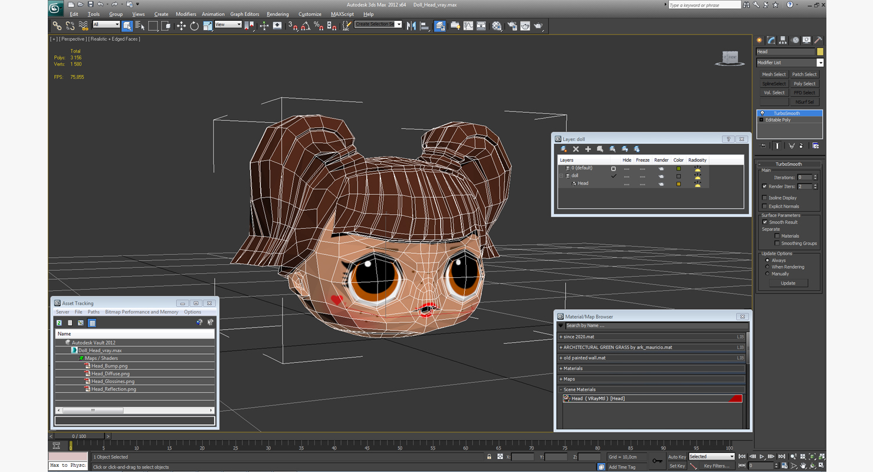Create new layer in Layer dialog
The width and height of the screenshot is (873, 472).
(x=564, y=149)
